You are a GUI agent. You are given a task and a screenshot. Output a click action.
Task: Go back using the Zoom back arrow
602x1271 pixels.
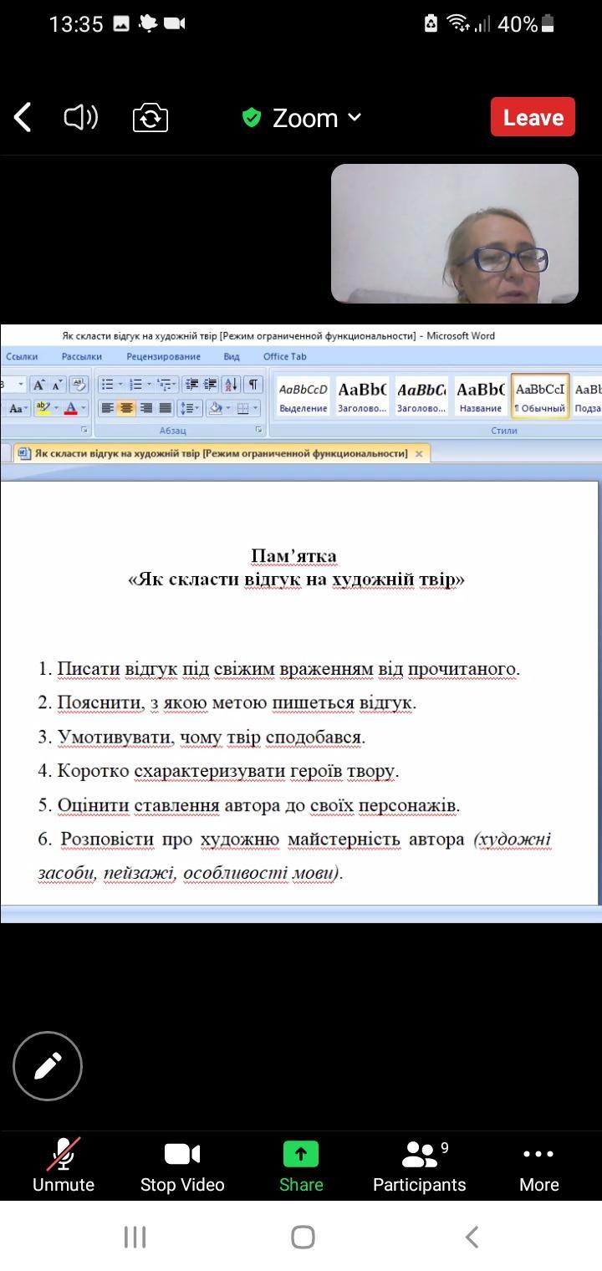(x=23, y=118)
